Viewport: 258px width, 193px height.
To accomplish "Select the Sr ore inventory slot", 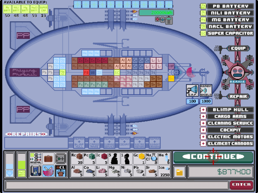I will pos(151,171).
